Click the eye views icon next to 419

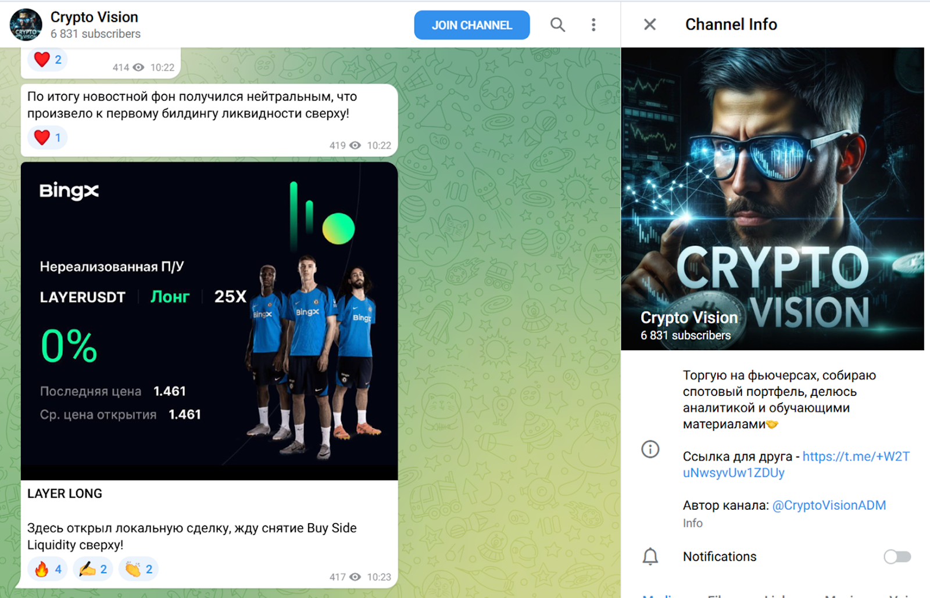(x=355, y=145)
